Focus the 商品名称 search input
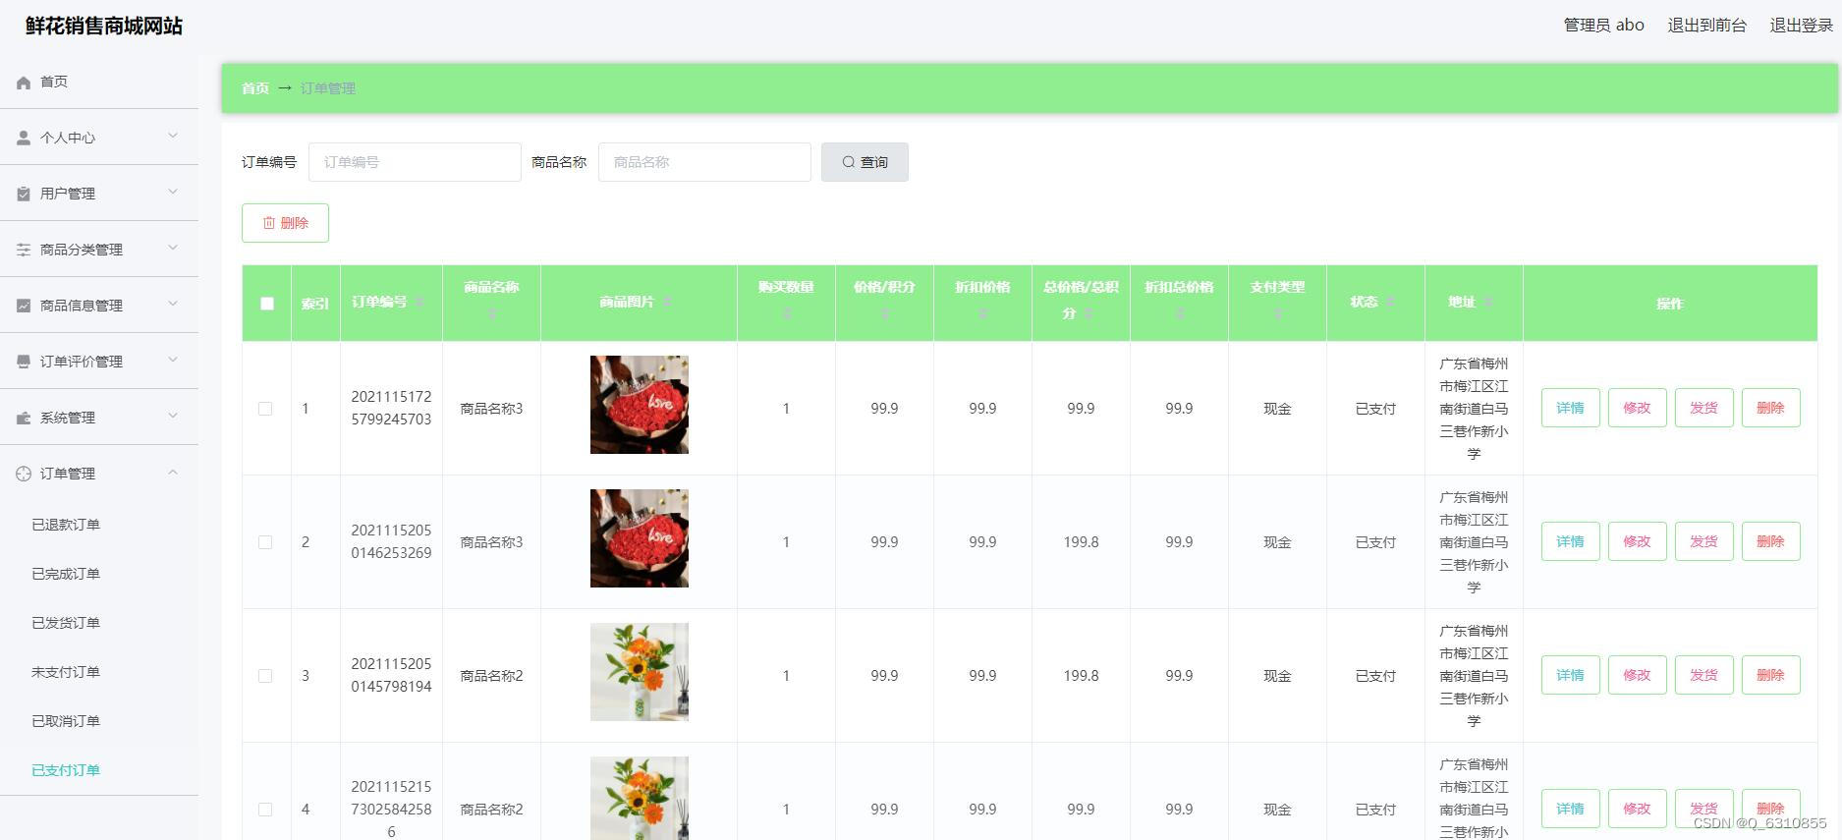The width and height of the screenshot is (1842, 840). [704, 162]
